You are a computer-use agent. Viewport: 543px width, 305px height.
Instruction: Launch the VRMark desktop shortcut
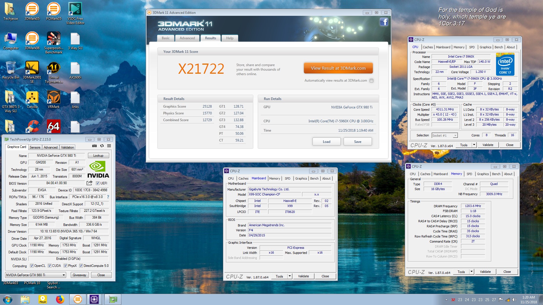coord(53,100)
